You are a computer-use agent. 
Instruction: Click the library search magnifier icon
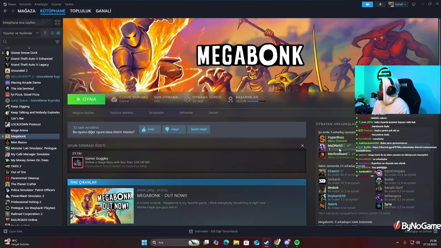[5, 42]
